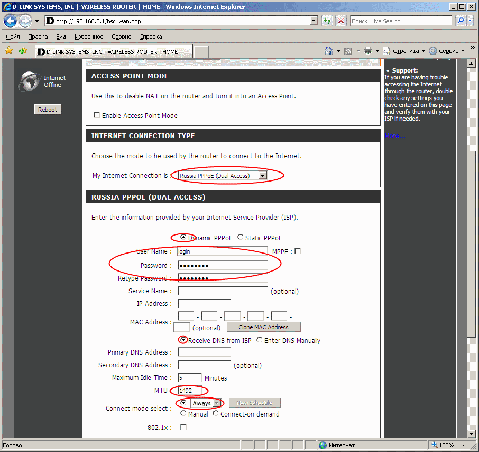
Task: Expand the Print dropdown arrow
Action: pos(377,51)
